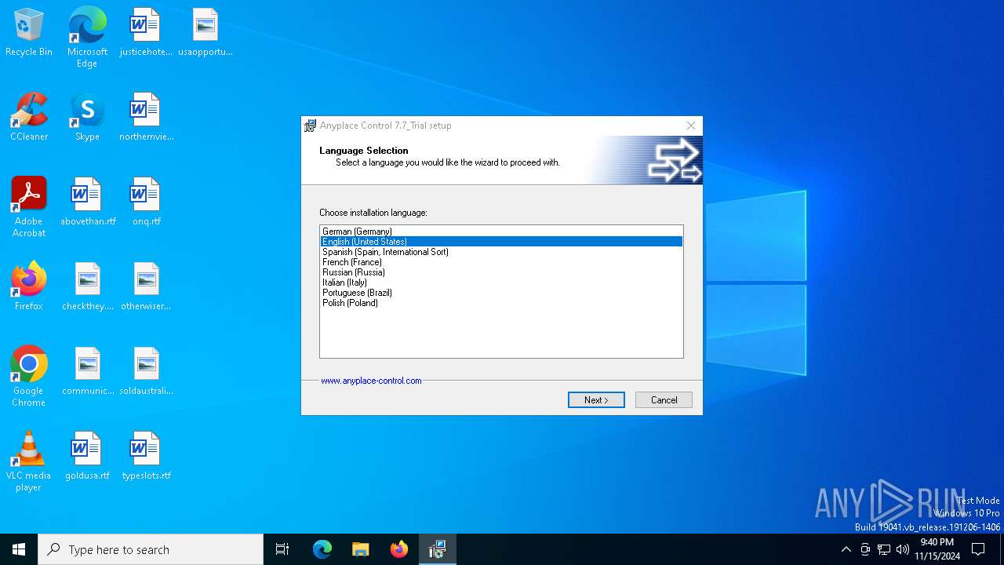Show hidden system tray icons

(x=846, y=549)
